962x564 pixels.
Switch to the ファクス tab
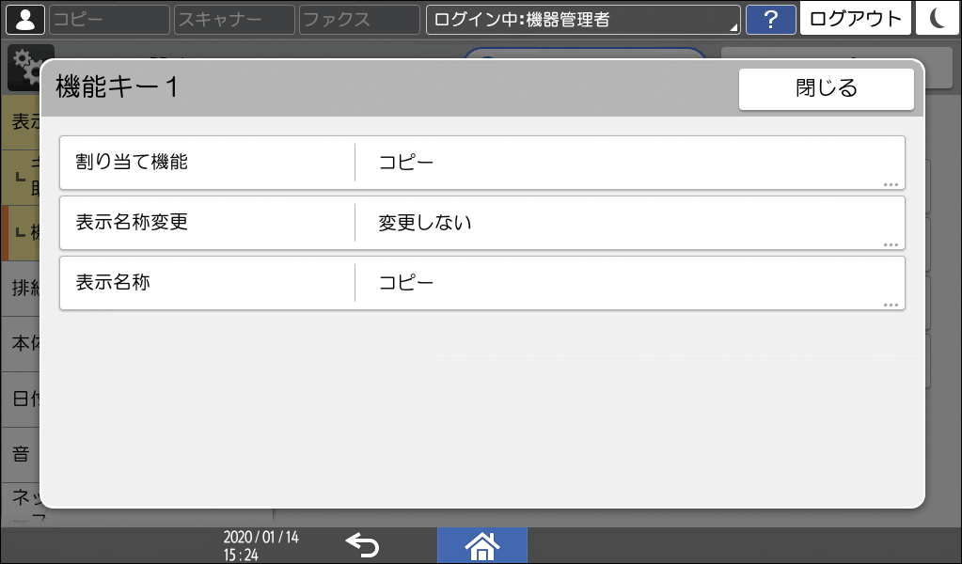[x=357, y=19]
